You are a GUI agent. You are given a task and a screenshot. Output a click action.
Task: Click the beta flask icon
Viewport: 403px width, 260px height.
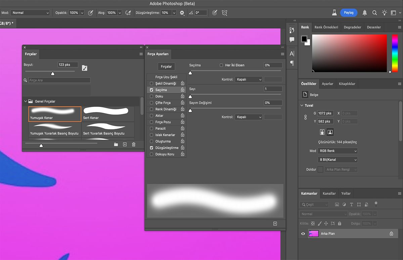pyautogui.click(x=334, y=13)
